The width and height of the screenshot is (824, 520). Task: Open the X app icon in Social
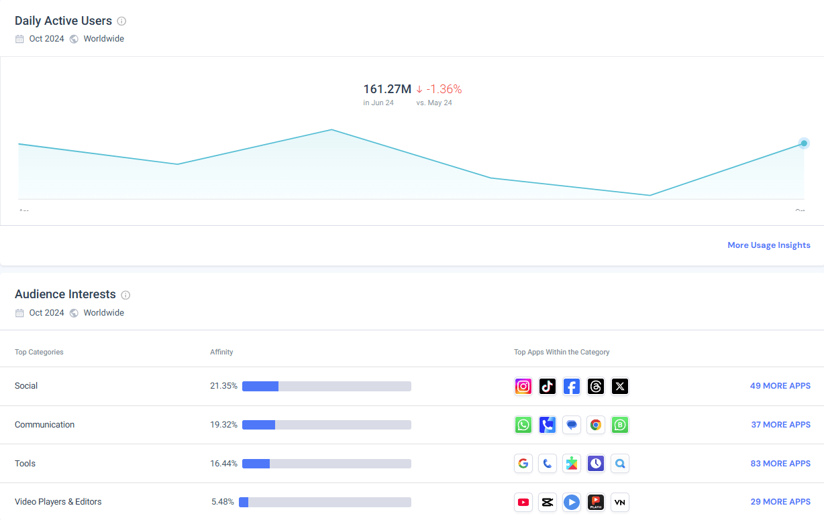[620, 387]
